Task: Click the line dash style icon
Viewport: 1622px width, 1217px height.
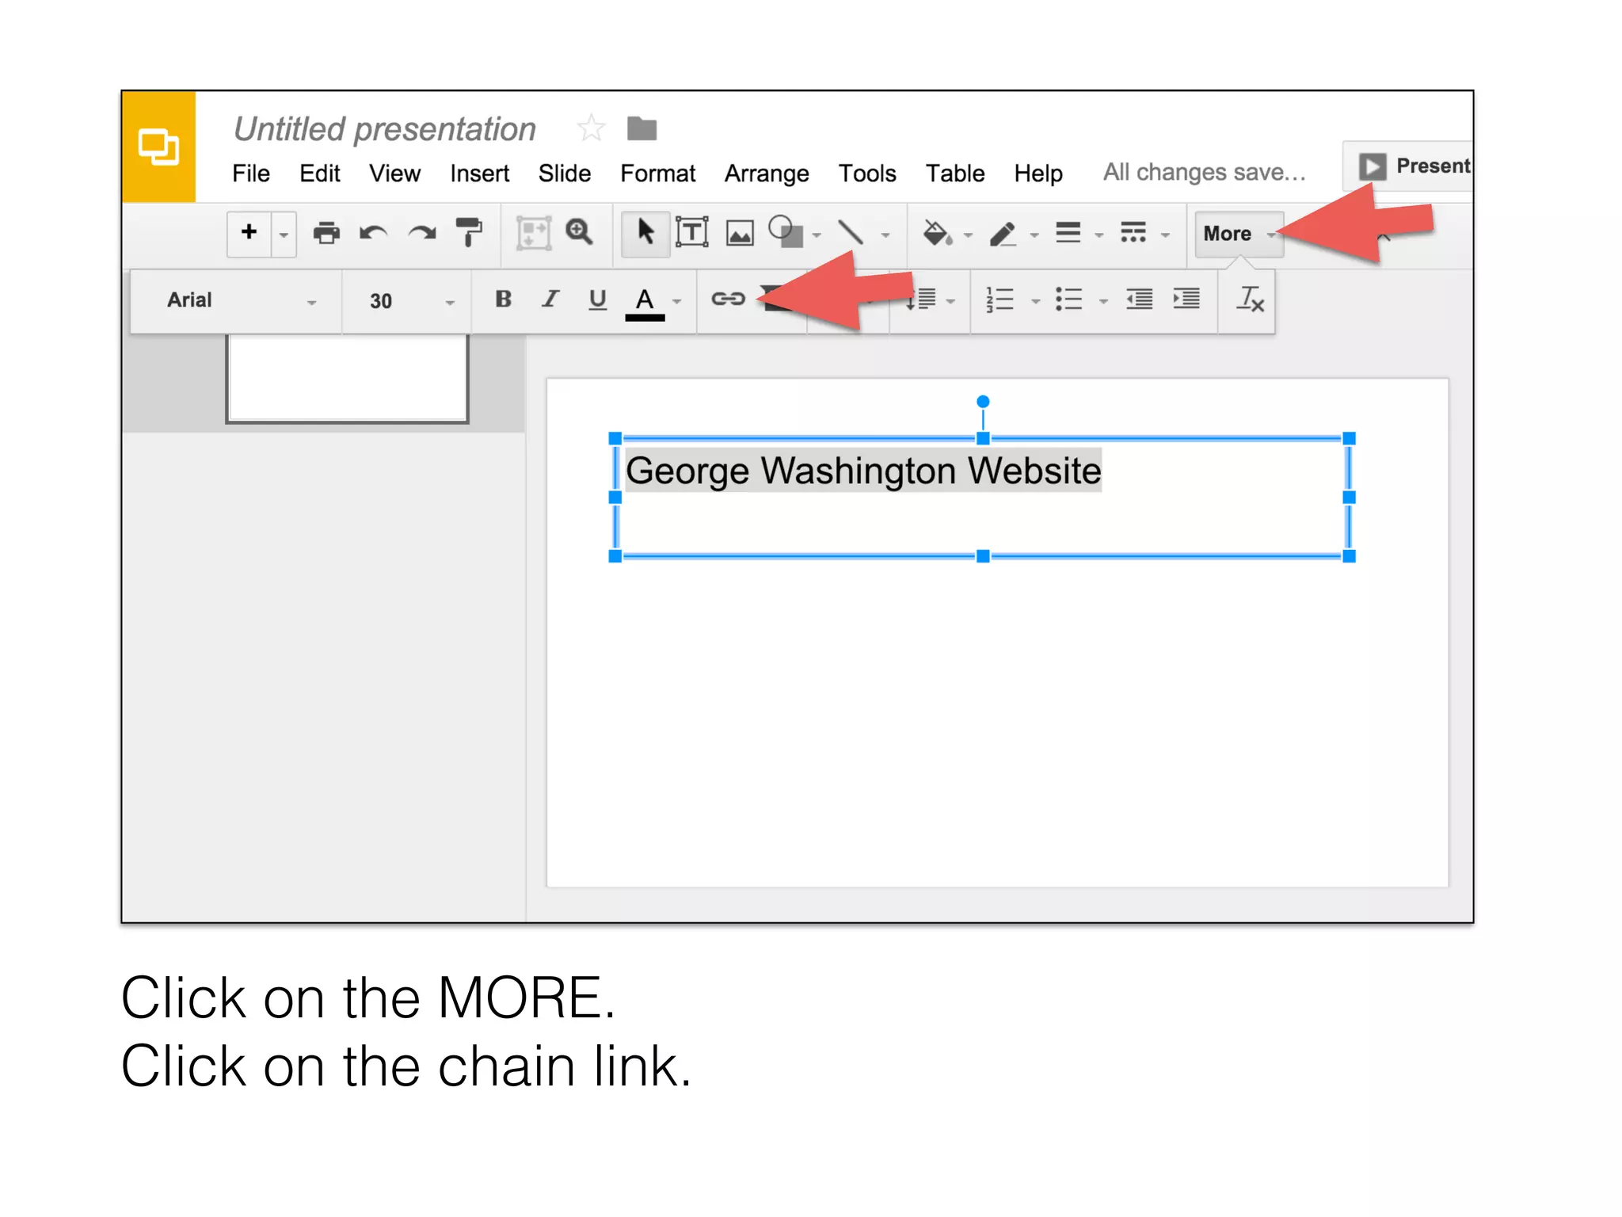Action: [1133, 233]
